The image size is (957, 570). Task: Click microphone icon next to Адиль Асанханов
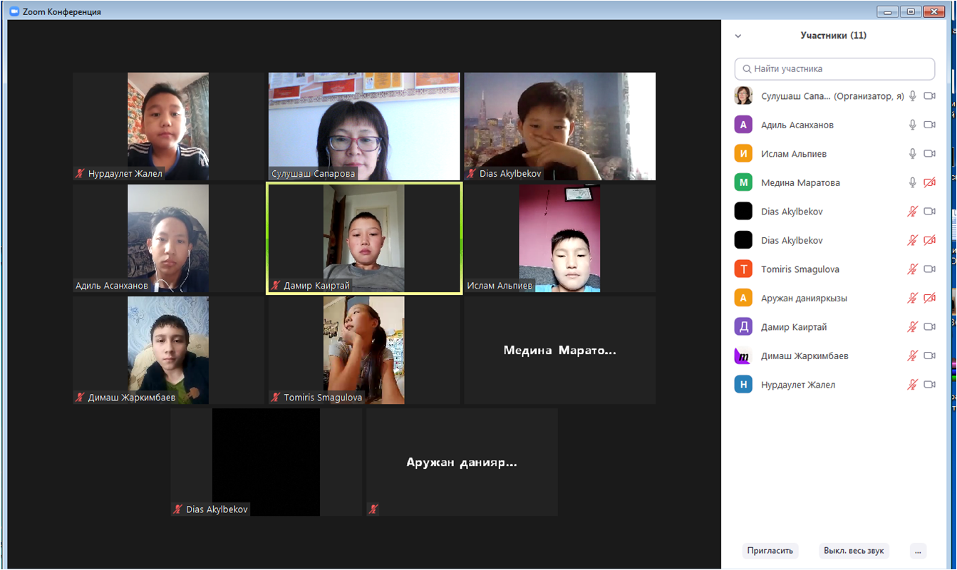click(912, 125)
